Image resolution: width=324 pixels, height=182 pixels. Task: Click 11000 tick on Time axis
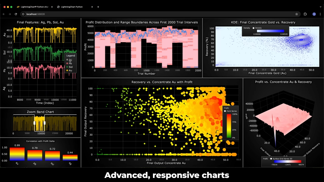(72, 100)
